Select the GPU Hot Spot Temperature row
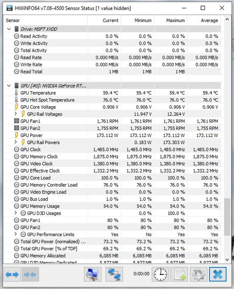 coord(48,100)
